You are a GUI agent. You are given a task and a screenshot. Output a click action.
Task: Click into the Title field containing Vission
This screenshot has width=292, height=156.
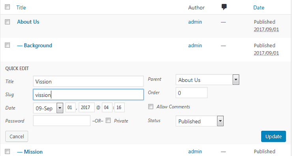pos(88,81)
